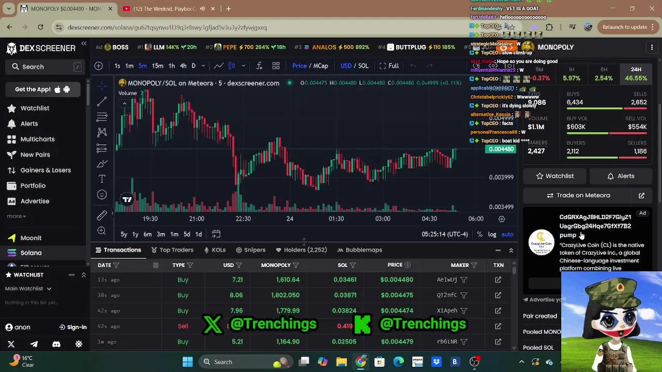Open the forecasting and measurement tools
Screen dimensions: 662x372
[102, 148]
